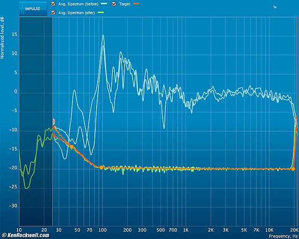Click the gray high-frequency limit handle near 20K
This screenshot has width=299, height=239.
[296, 121]
